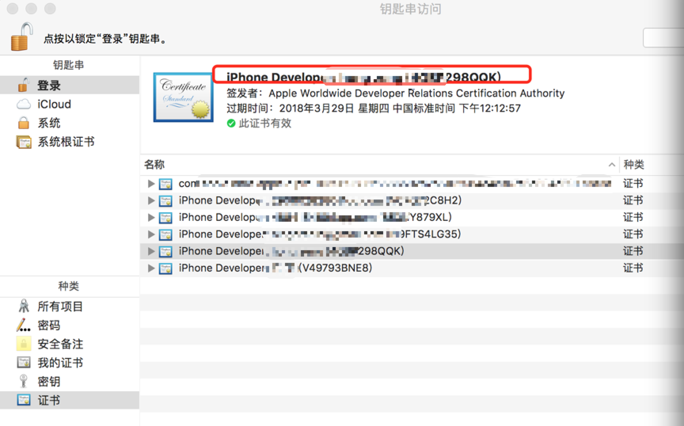Screen dimensions: 684x426
Task: Expand the certificate row starting with com
Action: point(151,183)
